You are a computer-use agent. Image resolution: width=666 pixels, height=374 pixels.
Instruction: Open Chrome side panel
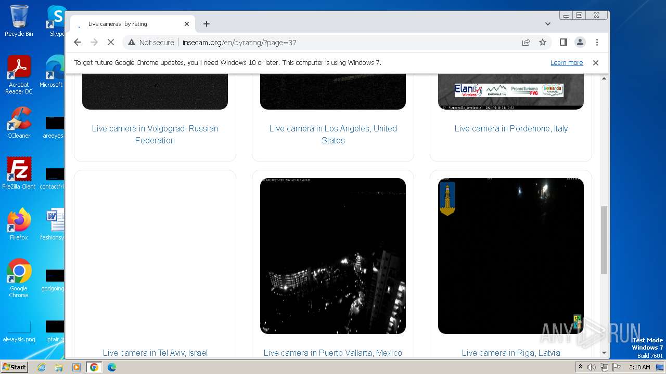coord(563,42)
